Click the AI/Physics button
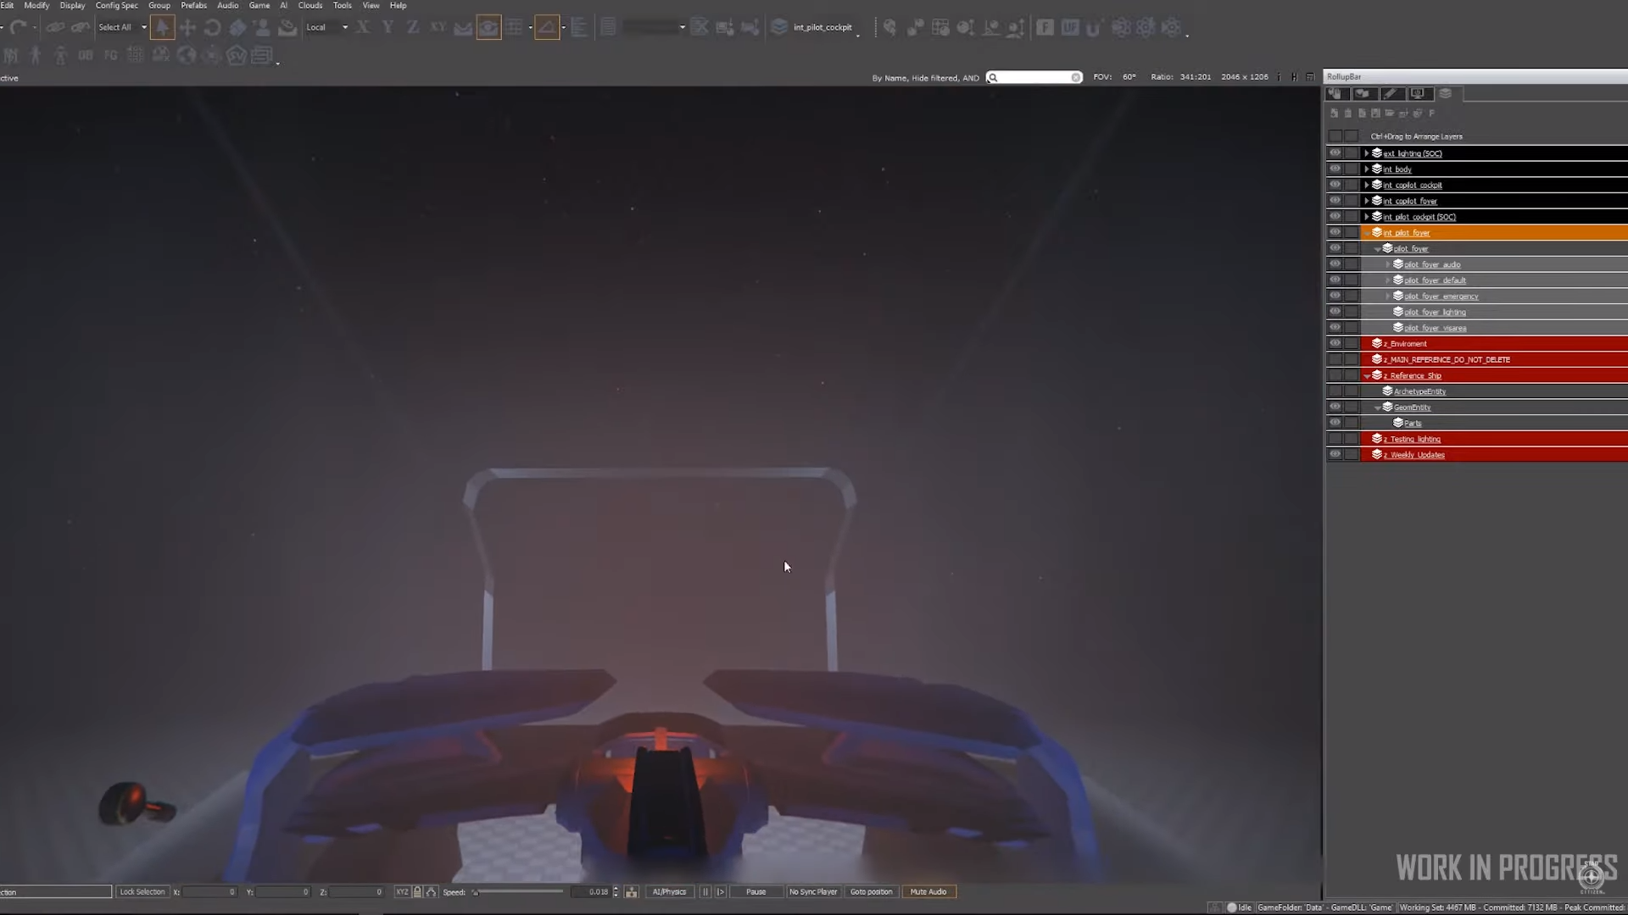 [x=669, y=891]
